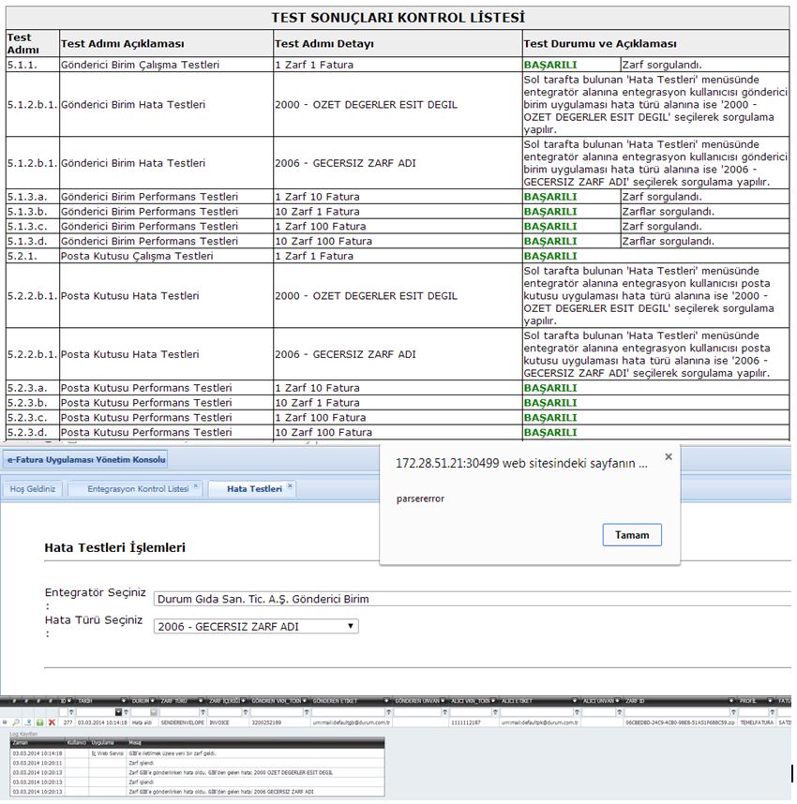This screenshot has height=804, width=797.
Task: Click the green icon in the envelope row
Action: [x=40, y=722]
